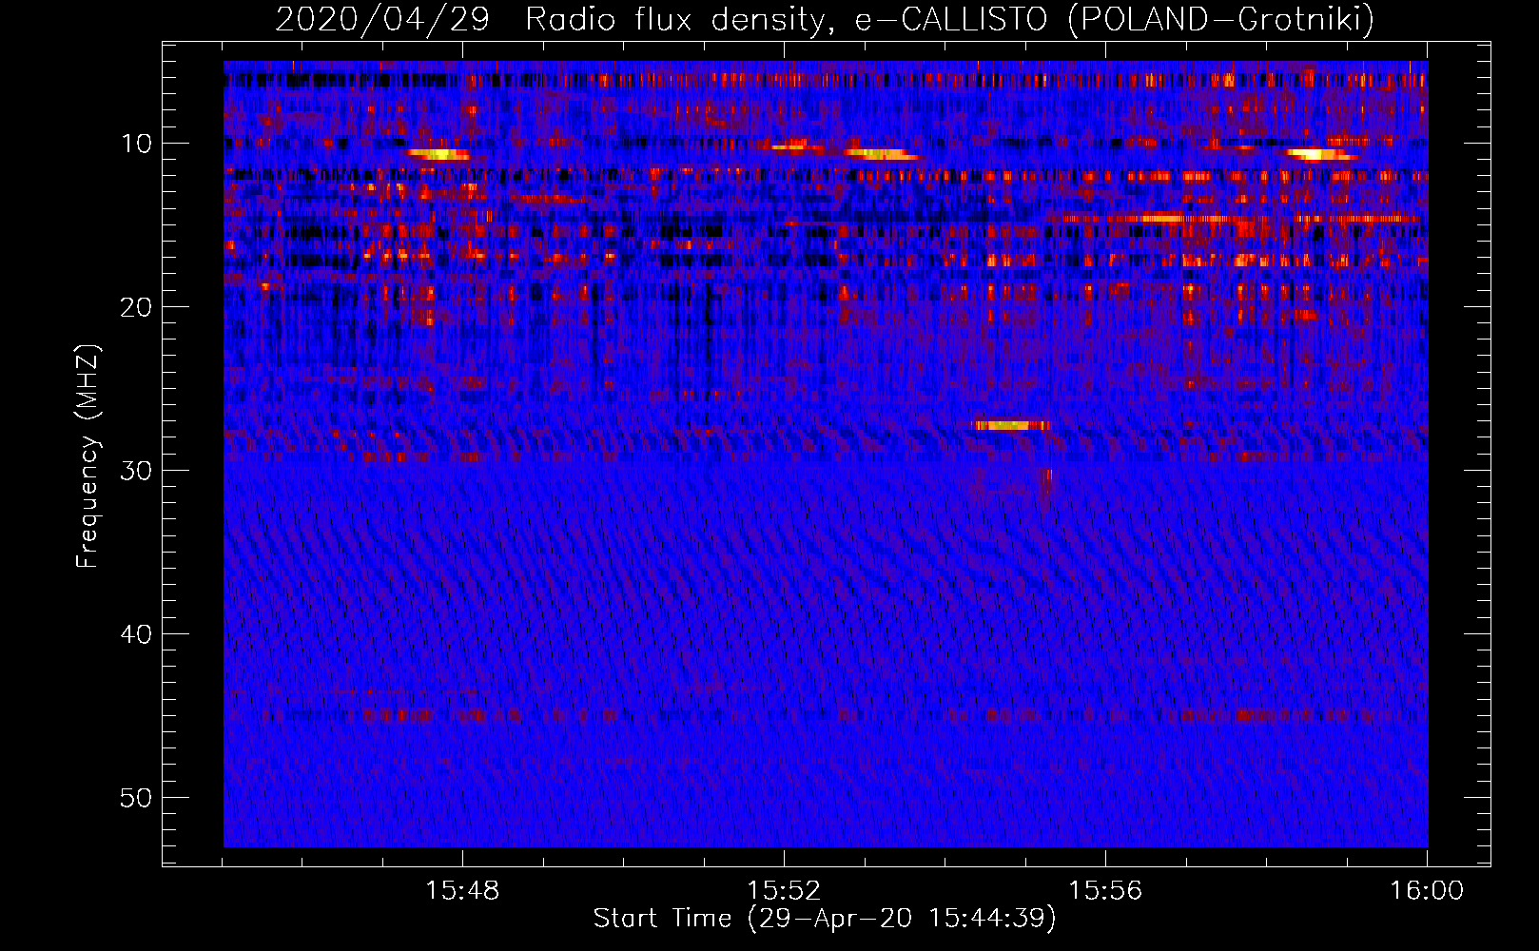The width and height of the screenshot is (1539, 951).
Task: Click the yellow burst at 10 MHz near 15:59
Action: click(1320, 154)
